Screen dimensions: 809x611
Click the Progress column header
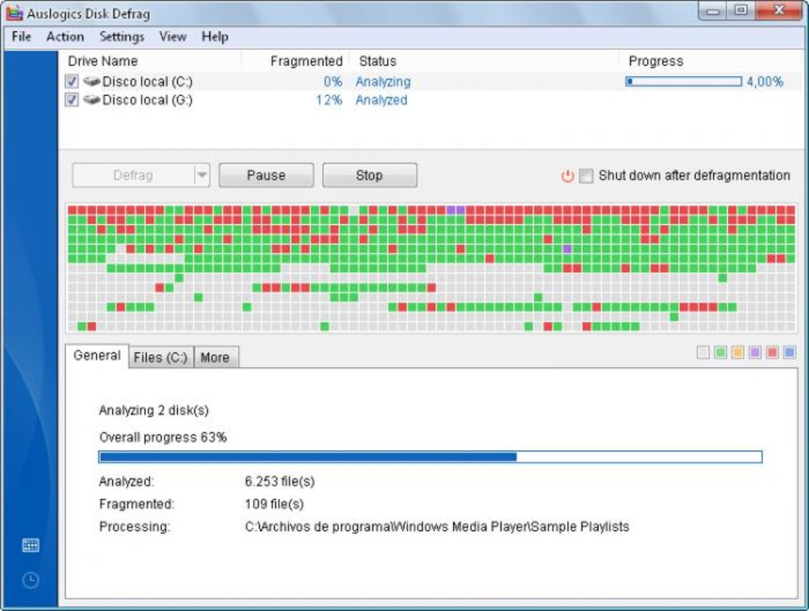pos(656,61)
